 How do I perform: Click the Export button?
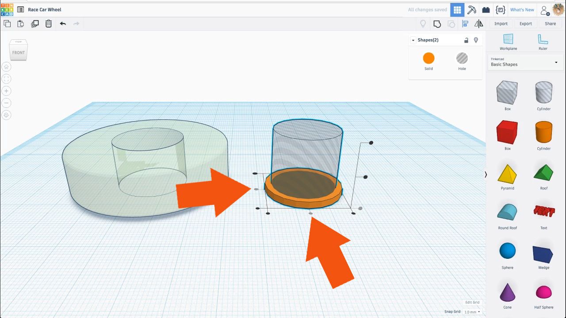point(526,24)
